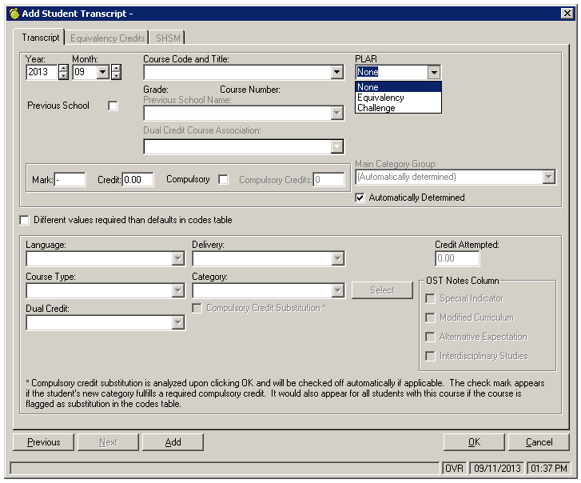Switch to the Transcript tab

tap(41, 38)
